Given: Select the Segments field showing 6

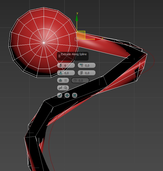Looking at the screenshot, I should (66, 66).
